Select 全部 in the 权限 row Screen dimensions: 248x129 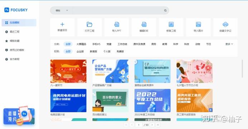click(68, 51)
